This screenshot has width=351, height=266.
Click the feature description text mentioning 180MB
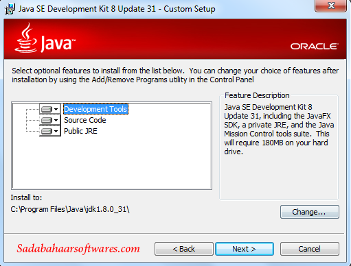coord(279,129)
